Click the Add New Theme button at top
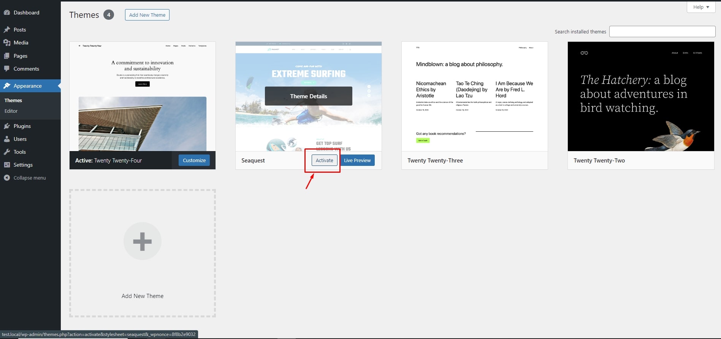The image size is (721, 339). pyautogui.click(x=147, y=15)
